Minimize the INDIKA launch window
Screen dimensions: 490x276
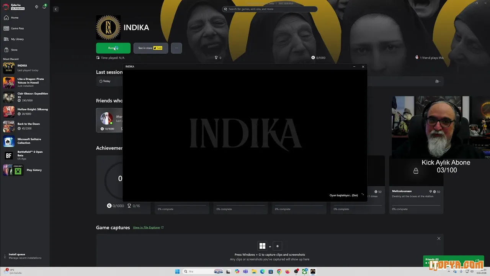(x=354, y=67)
